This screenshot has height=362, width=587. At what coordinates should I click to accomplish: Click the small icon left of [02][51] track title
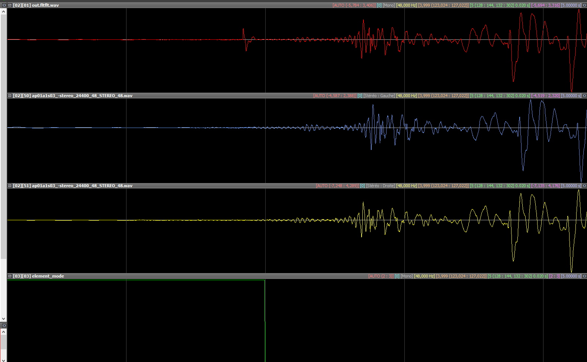[10, 186]
